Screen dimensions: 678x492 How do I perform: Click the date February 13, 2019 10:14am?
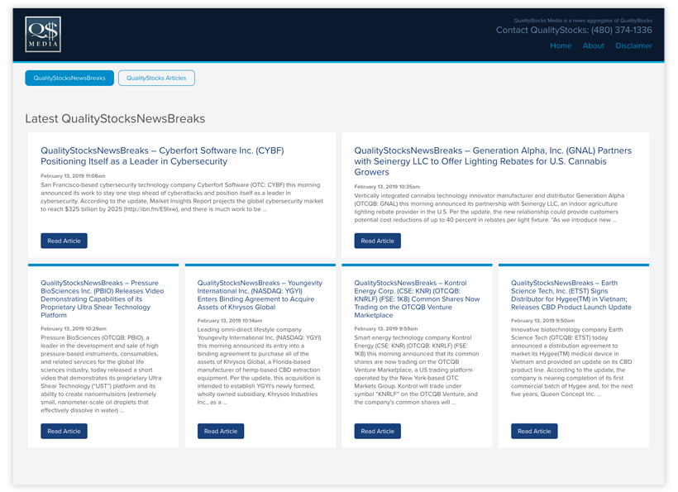[x=230, y=321]
